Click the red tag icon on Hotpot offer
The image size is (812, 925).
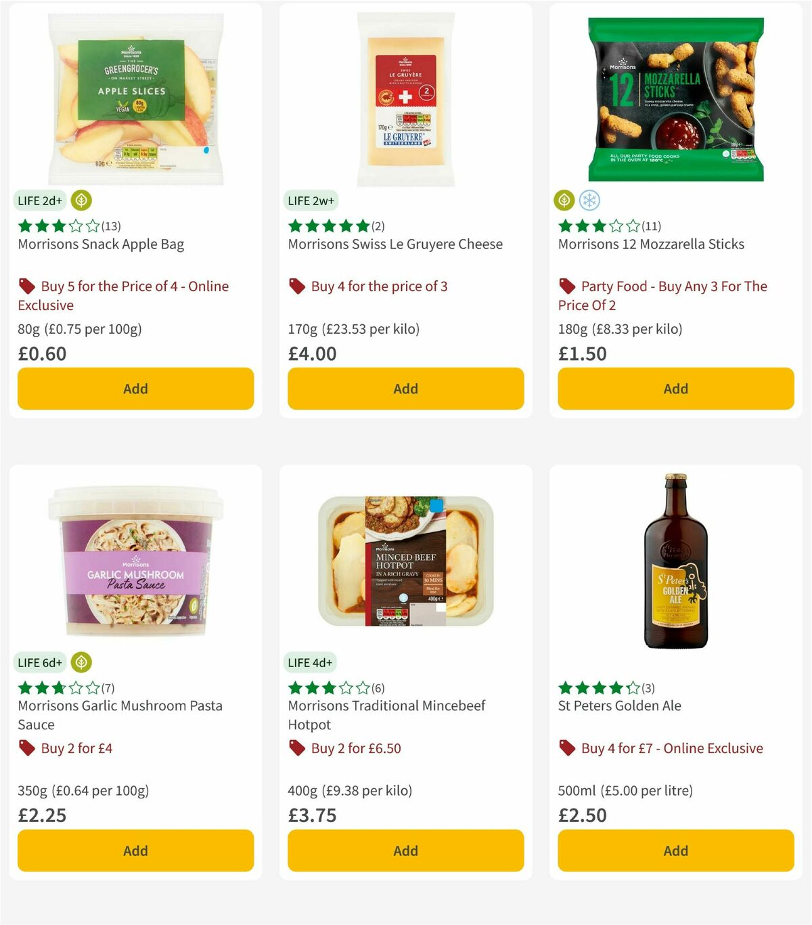(296, 748)
